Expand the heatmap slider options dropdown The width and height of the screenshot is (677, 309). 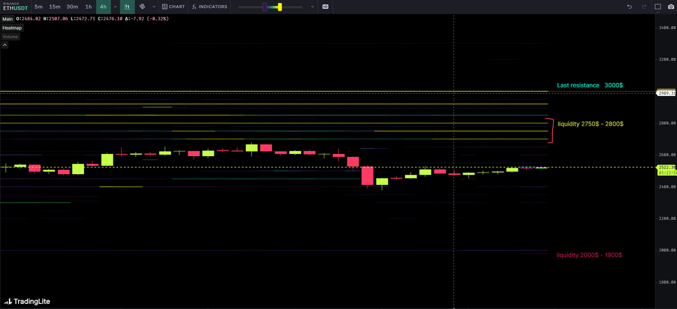312,7
